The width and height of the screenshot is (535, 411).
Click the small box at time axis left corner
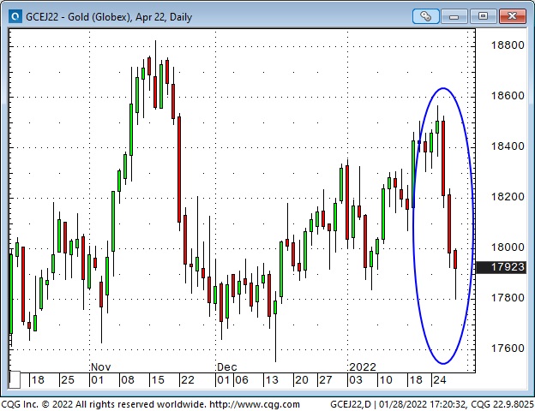tap(15, 380)
